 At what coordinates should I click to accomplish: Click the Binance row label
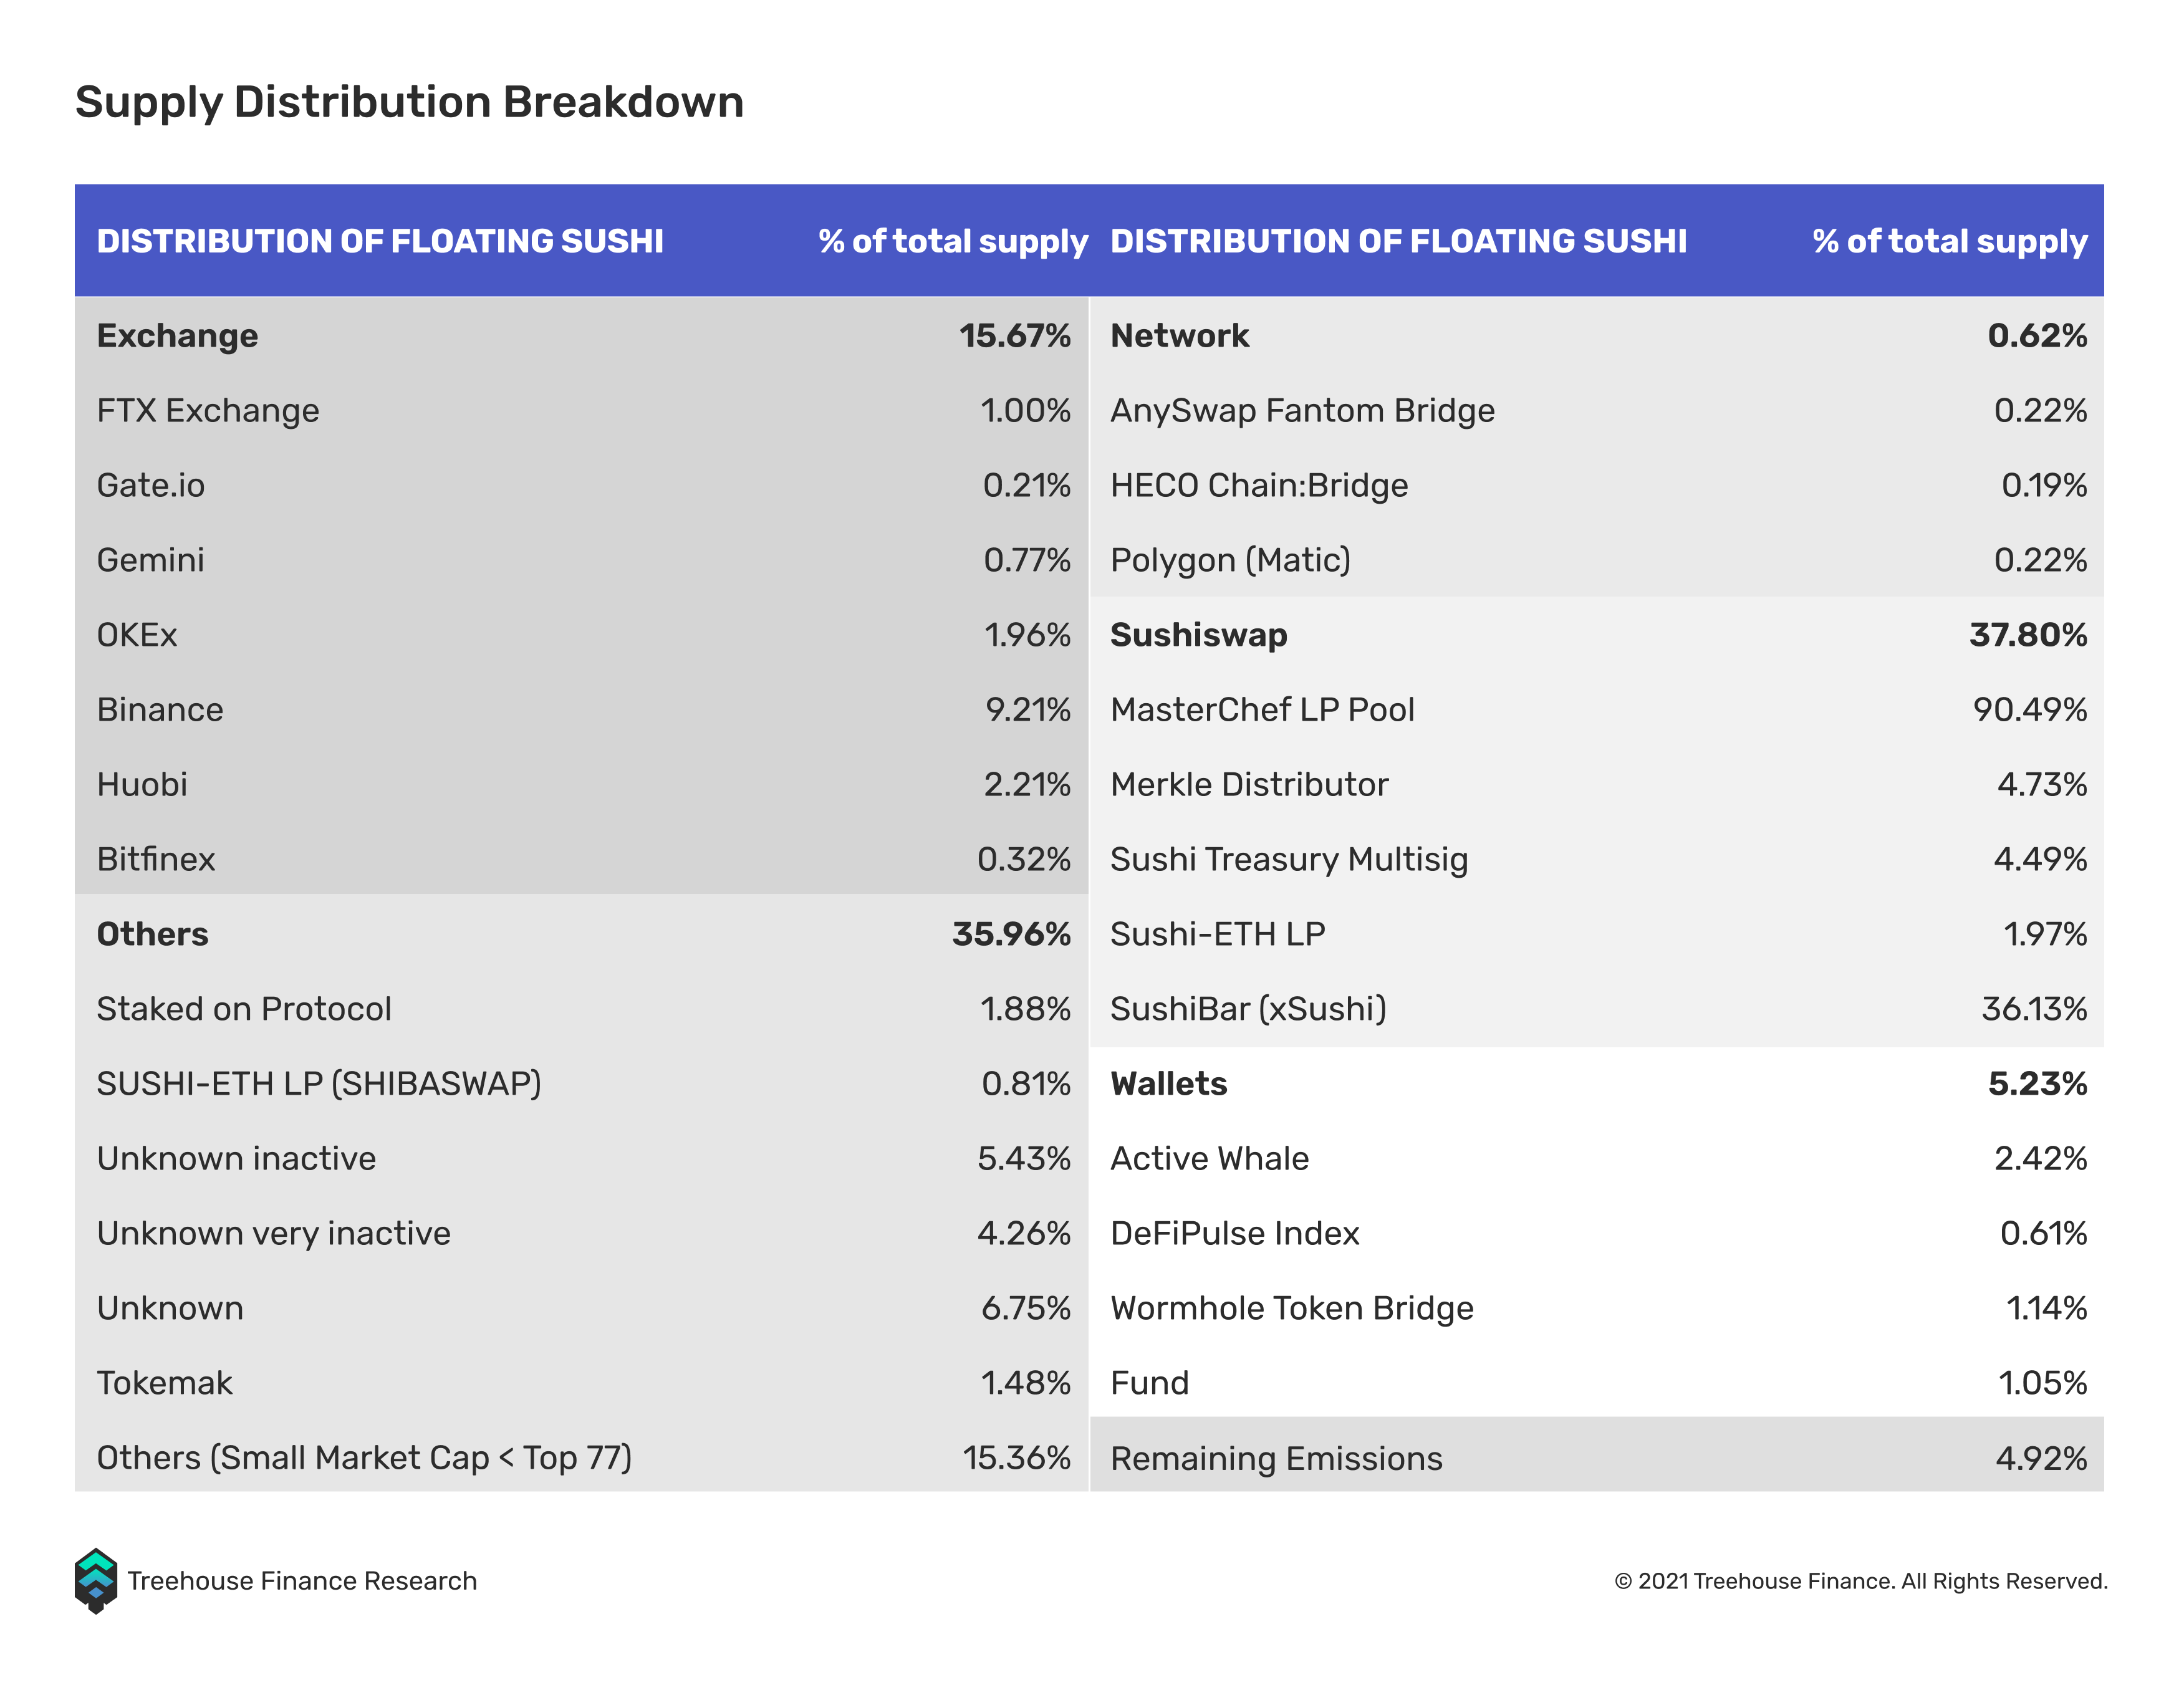click(x=160, y=710)
